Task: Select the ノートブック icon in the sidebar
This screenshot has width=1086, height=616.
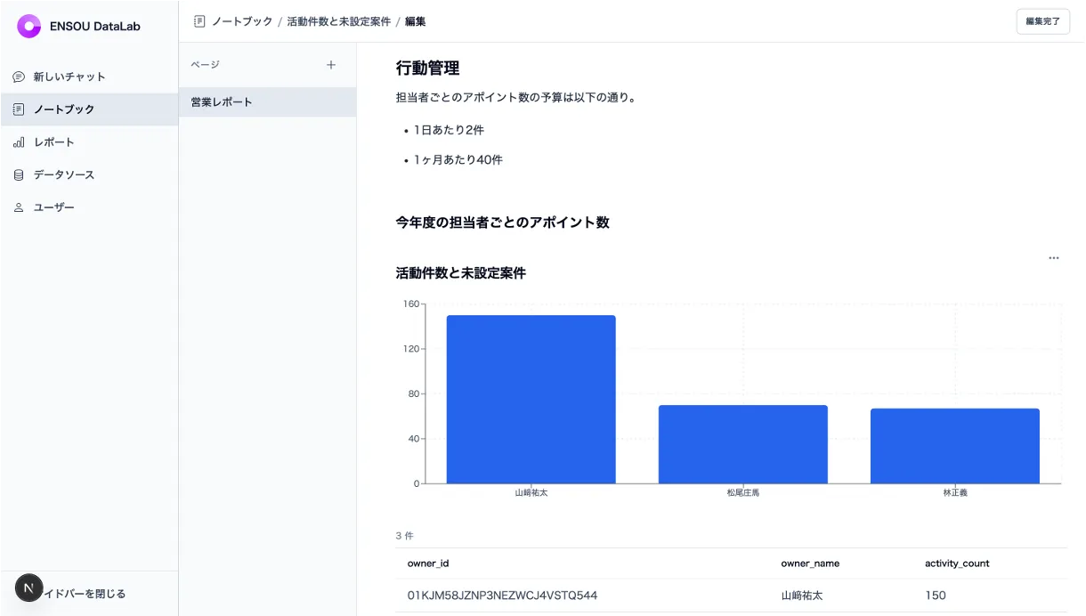Action: pos(19,109)
